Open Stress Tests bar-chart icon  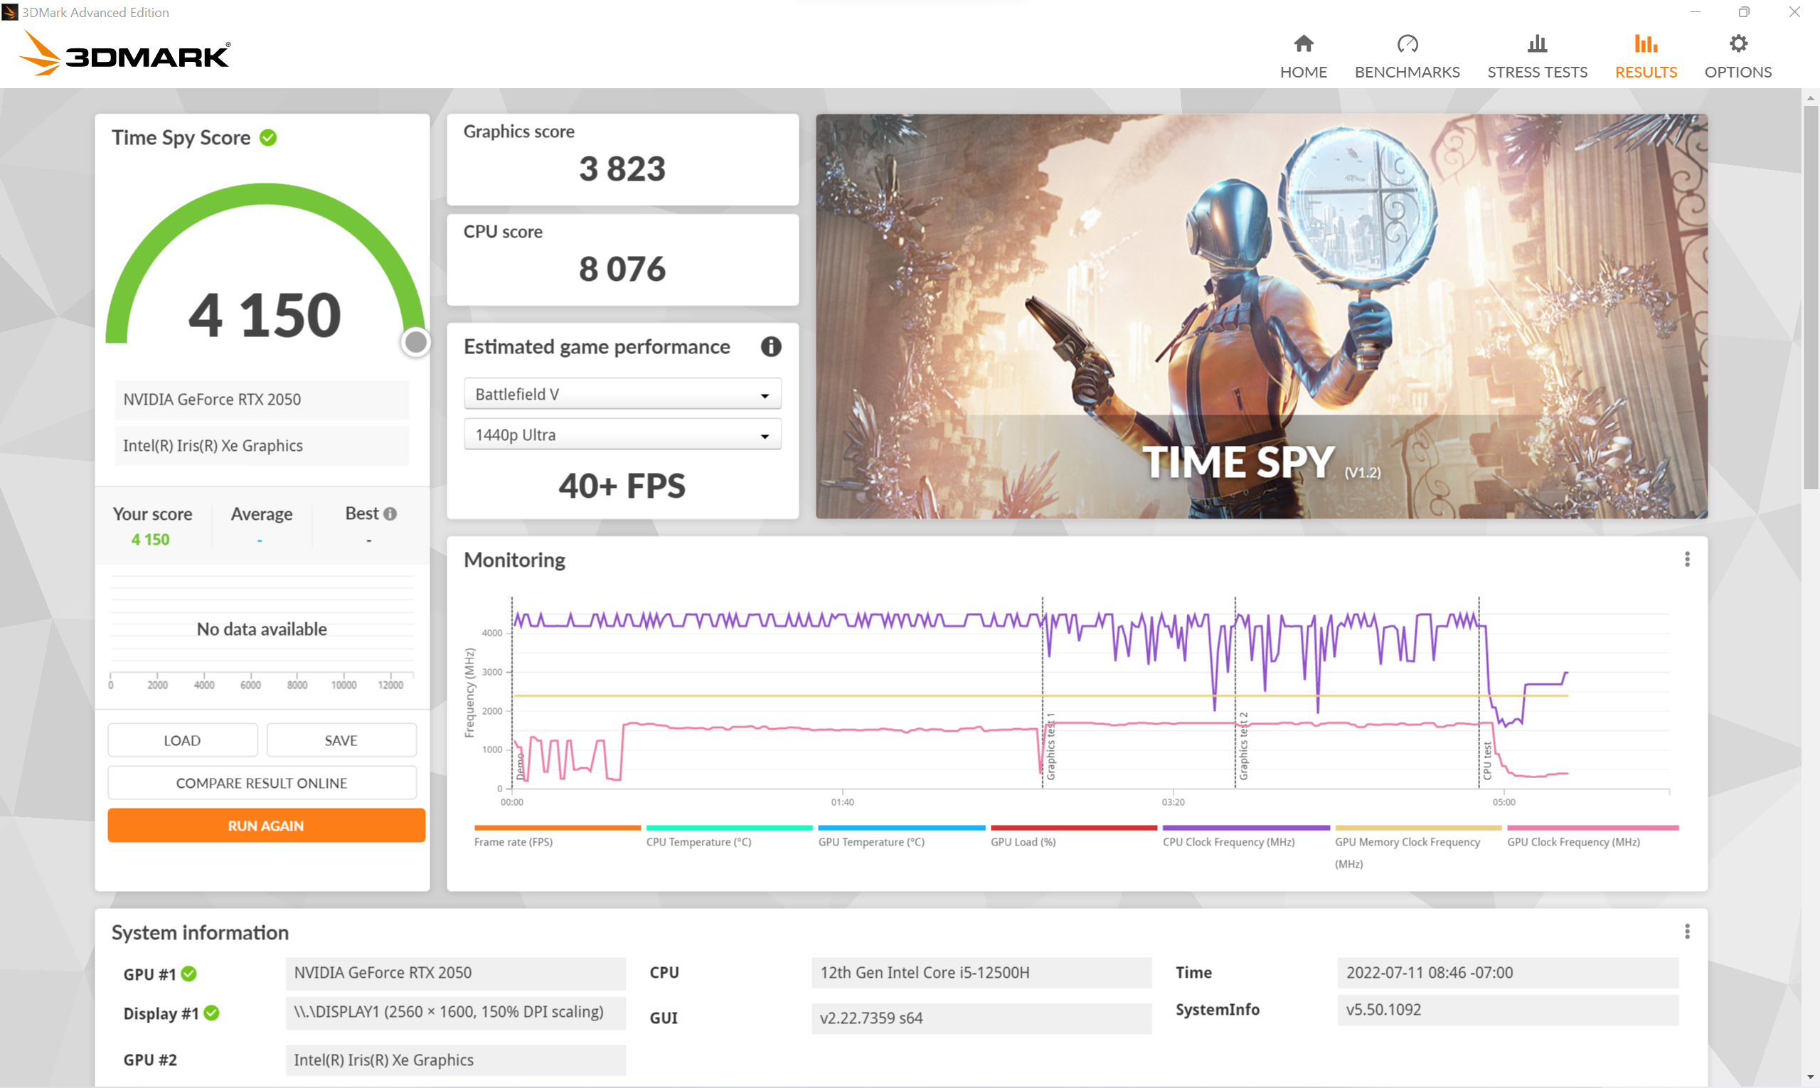pyautogui.click(x=1536, y=44)
